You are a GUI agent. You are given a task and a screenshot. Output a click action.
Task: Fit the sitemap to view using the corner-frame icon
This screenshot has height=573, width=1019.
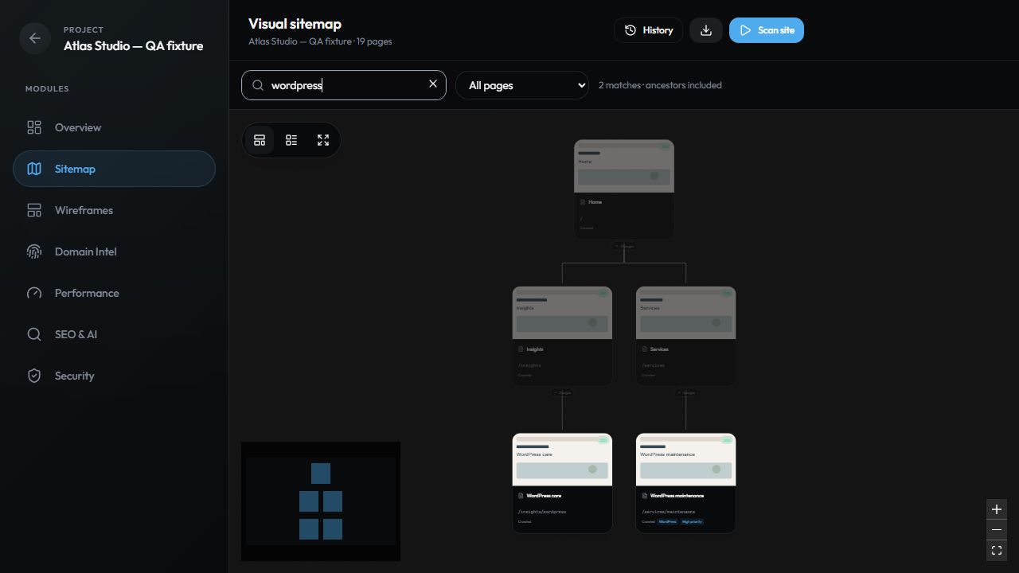coord(997,551)
